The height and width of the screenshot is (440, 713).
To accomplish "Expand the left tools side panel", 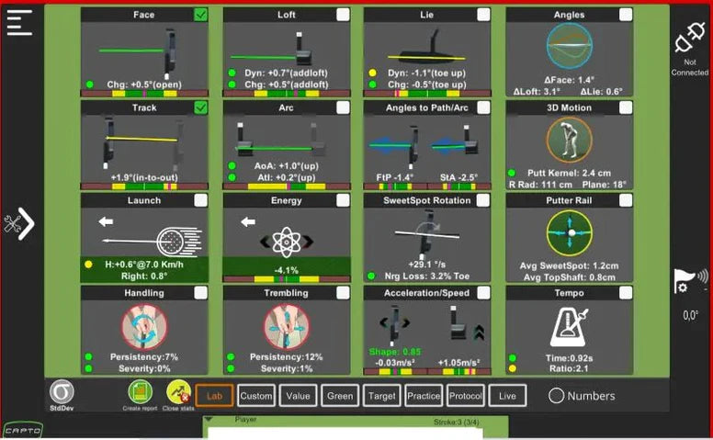I will [20, 223].
